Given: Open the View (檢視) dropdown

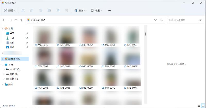Looking at the screenshot, I should pos(96,11).
